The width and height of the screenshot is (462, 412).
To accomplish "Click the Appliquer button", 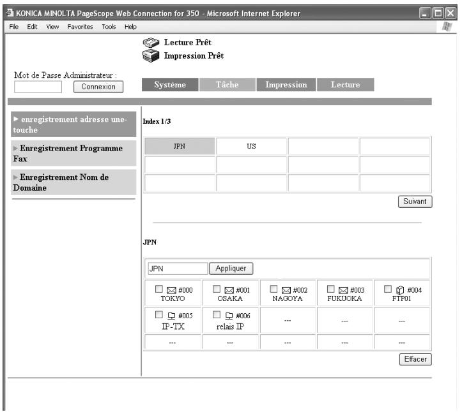I will point(231,269).
